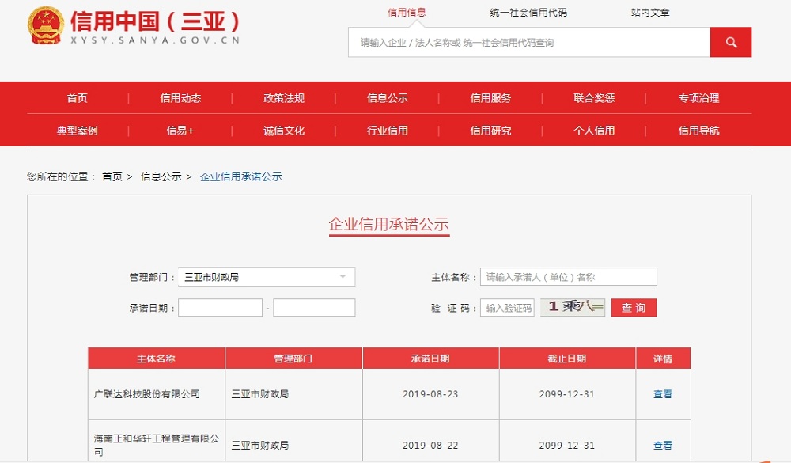Click the 信用中国（三亚） site title

click(x=155, y=21)
